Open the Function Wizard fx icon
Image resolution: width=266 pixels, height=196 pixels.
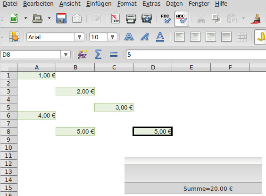pyautogui.click(x=83, y=54)
